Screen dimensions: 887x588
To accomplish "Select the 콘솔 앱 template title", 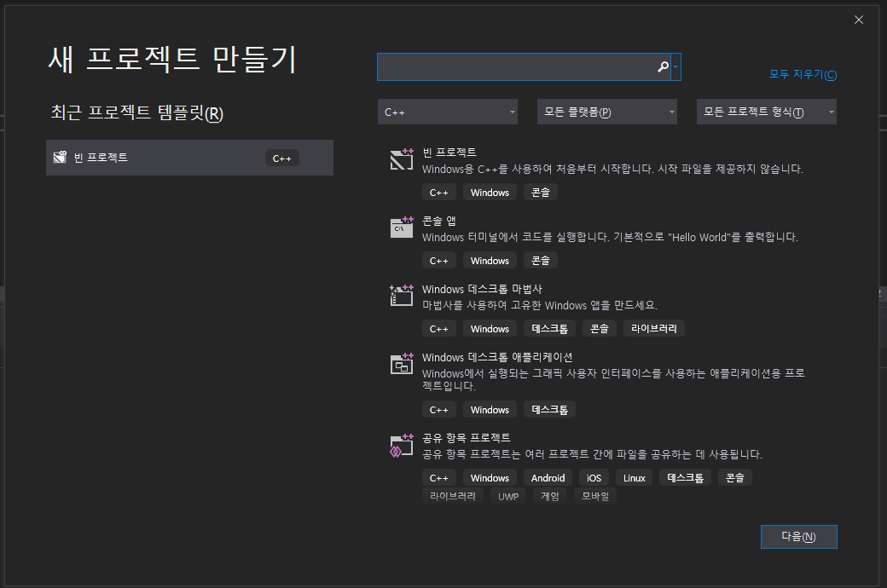I will tap(439, 221).
